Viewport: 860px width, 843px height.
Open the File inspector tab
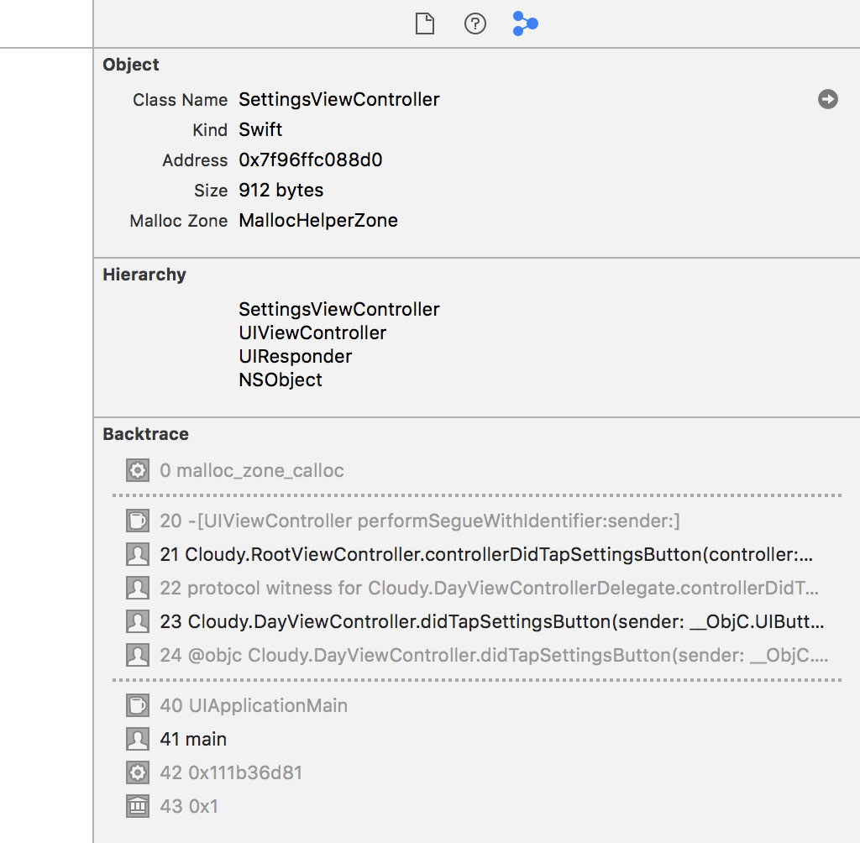coord(424,24)
